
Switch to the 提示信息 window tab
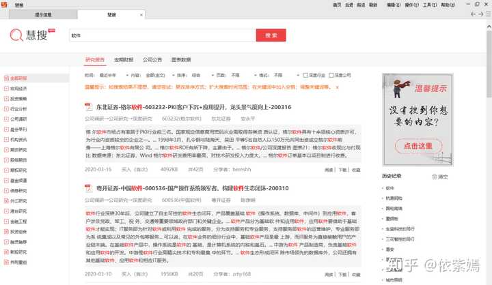point(43,14)
